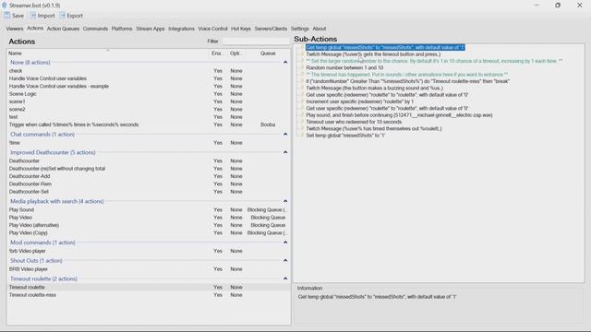Collapse the Chat commands group
591x332 pixels.
(285, 134)
